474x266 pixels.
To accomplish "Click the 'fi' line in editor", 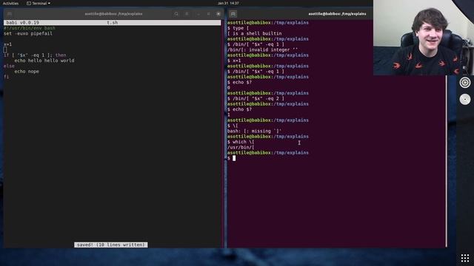I will click(7, 77).
